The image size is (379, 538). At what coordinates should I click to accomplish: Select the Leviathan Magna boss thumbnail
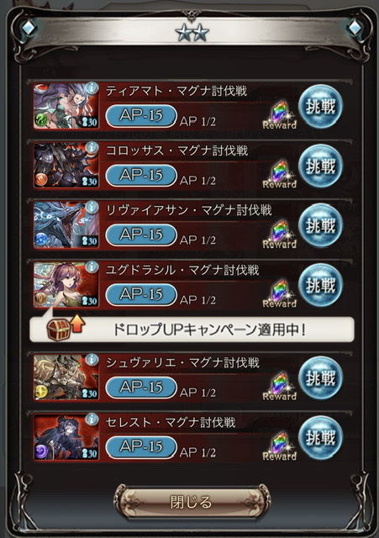(66, 225)
